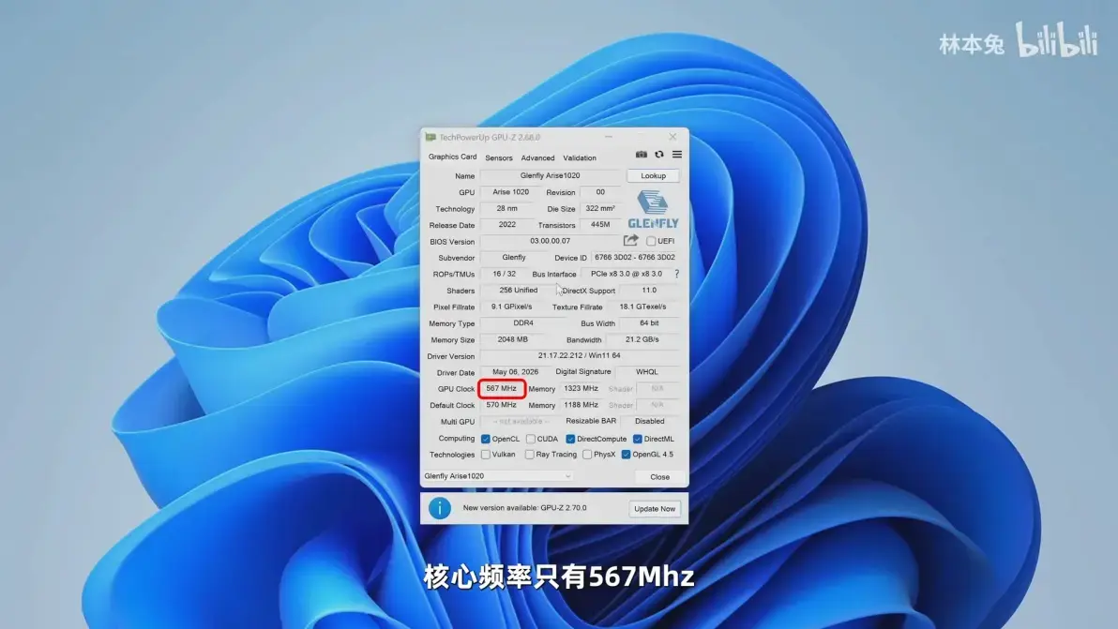
Task: Click the default Memory clock 1188 MHz
Action: (582, 405)
